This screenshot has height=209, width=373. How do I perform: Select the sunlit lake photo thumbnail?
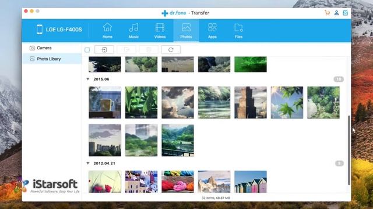click(x=214, y=102)
